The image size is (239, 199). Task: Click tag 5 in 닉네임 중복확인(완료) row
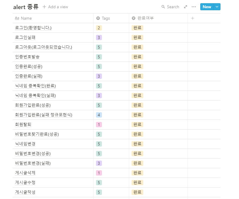(x=99, y=86)
